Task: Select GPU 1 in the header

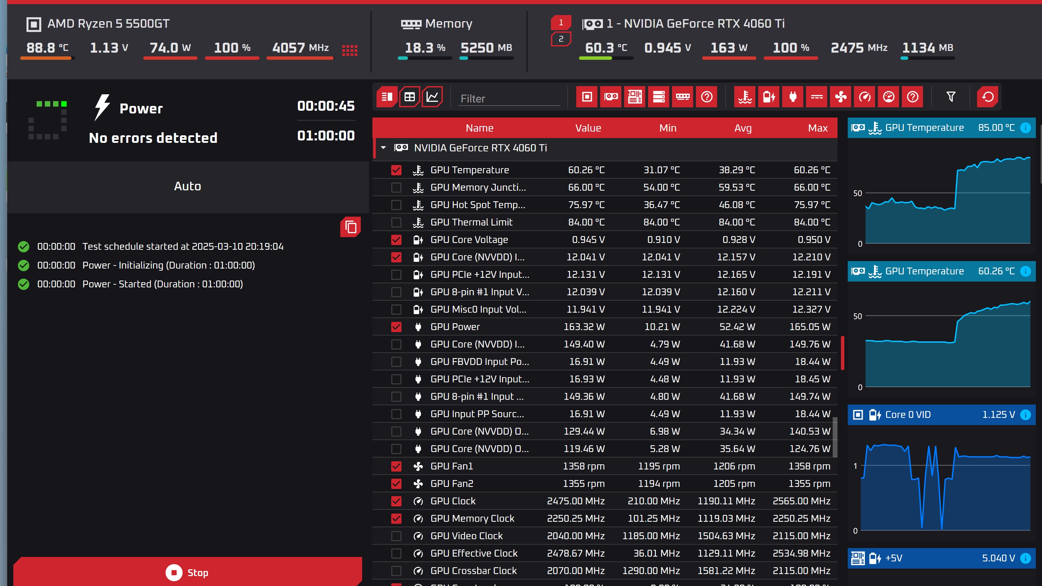Action: (x=561, y=23)
